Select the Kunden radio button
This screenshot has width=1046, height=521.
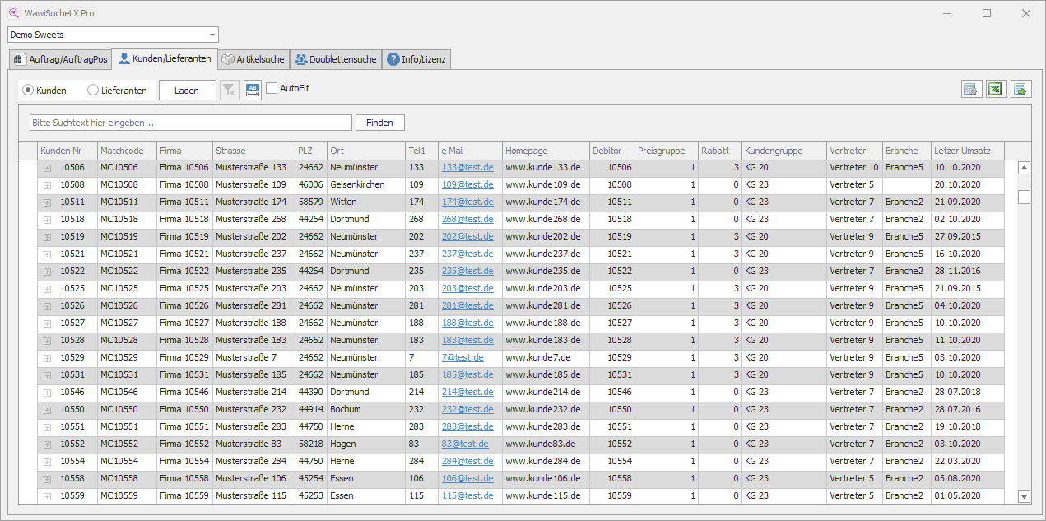28,90
